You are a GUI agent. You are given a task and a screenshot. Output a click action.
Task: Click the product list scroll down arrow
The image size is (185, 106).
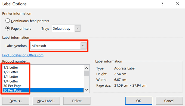tap(87, 90)
